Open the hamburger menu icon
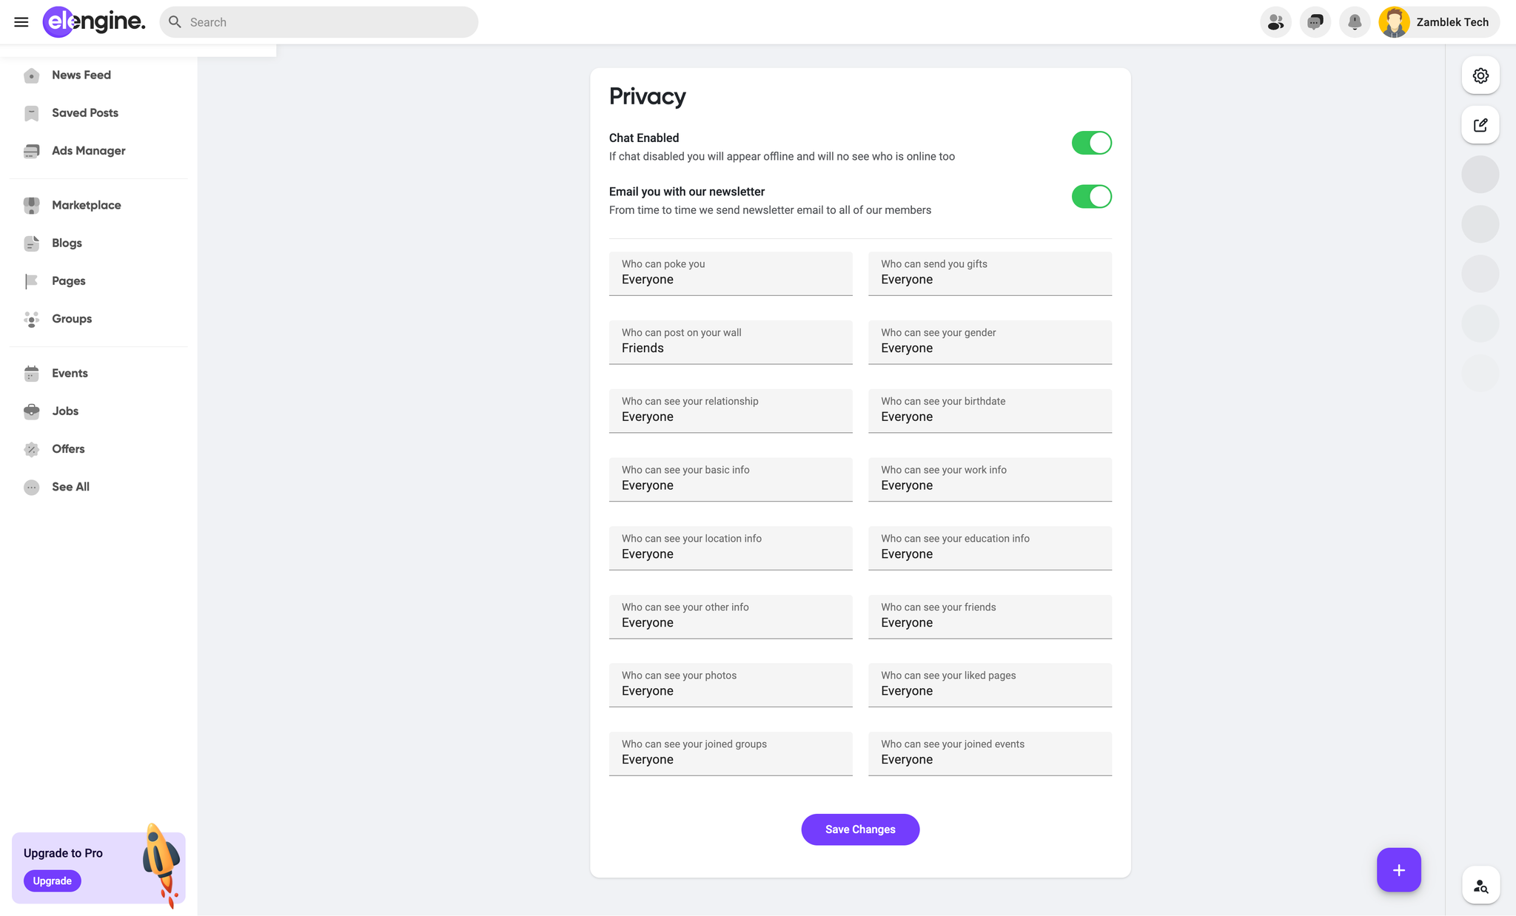Viewport: 1516px width, 916px height. (21, 22)
